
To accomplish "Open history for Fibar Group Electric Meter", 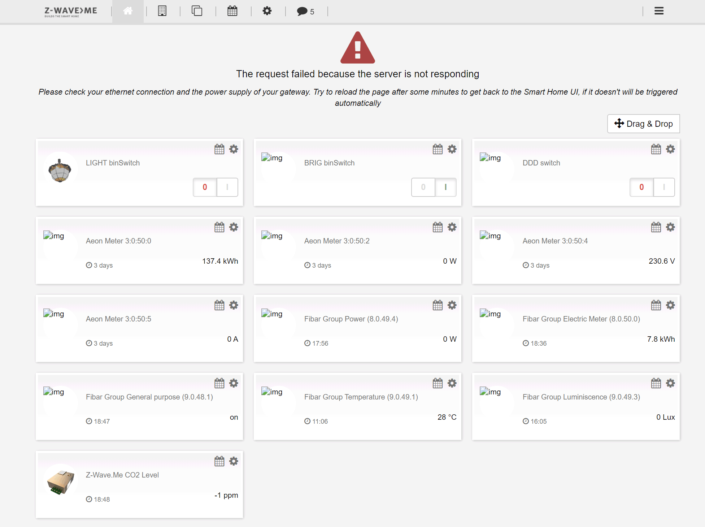I will (x=656, y=305).
